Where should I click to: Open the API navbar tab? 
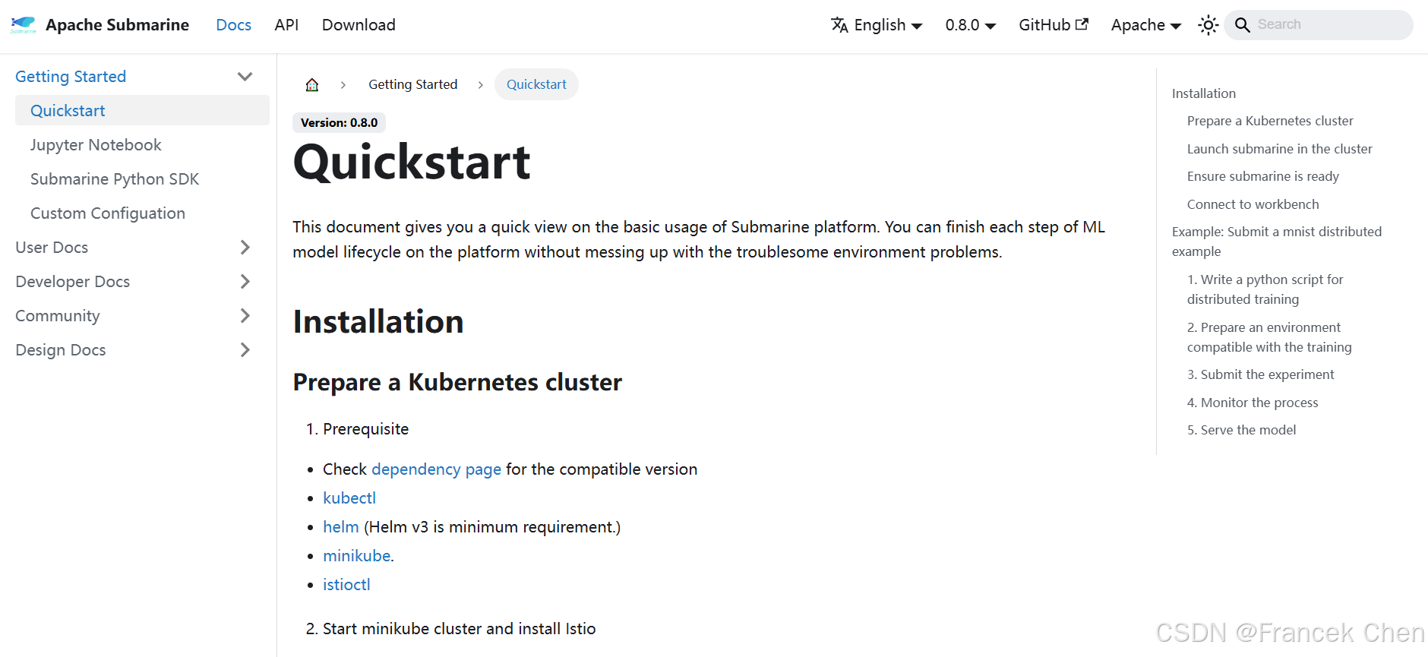pyautogui.click(x=286, y=25)
